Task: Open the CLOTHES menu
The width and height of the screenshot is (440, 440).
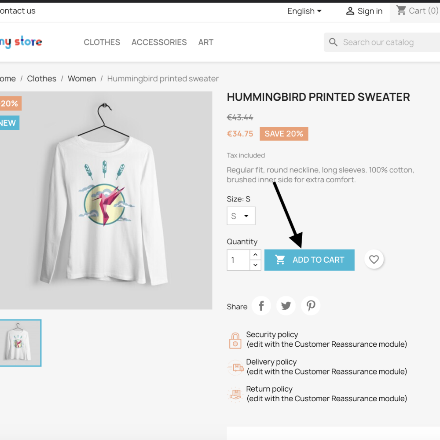Action: click(102, 42)
